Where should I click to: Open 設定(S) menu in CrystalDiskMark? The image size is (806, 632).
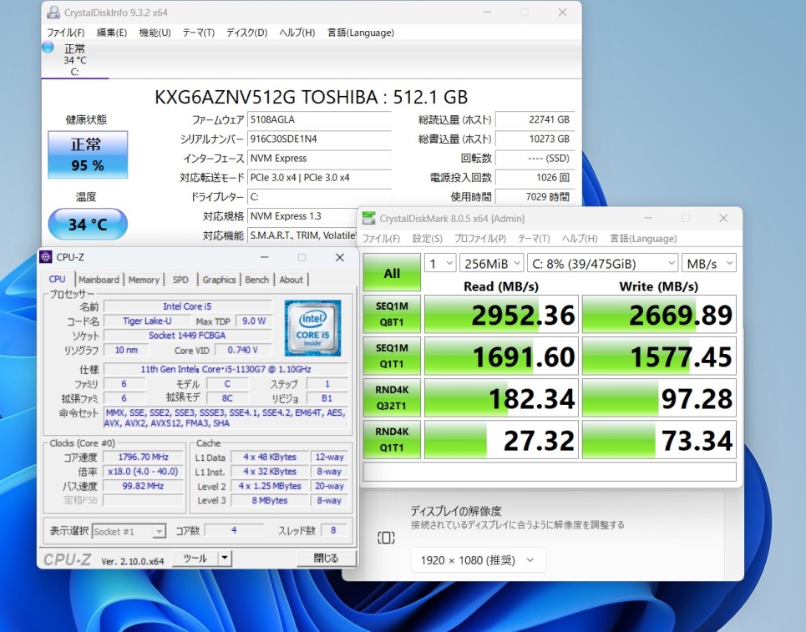[427, 239]
